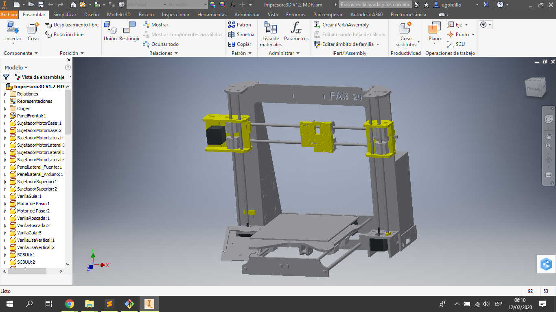Click the Windows Start button
Screen dimensions: 556x312
click(x=9, y=304)
